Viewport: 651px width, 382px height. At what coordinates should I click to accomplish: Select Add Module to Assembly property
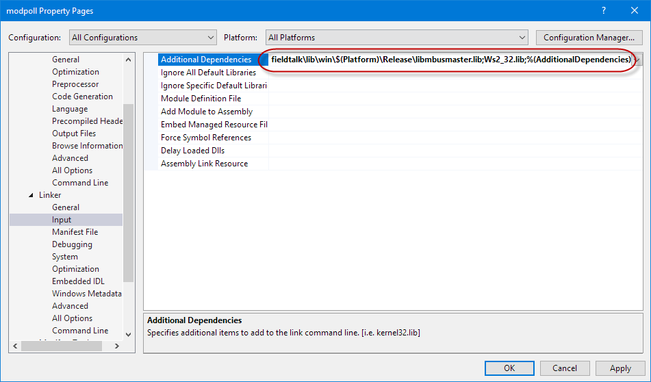[207, 112]
